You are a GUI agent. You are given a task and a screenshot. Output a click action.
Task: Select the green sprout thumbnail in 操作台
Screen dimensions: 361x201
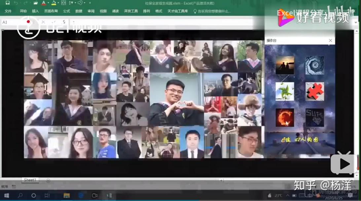(x=285, y=91)
